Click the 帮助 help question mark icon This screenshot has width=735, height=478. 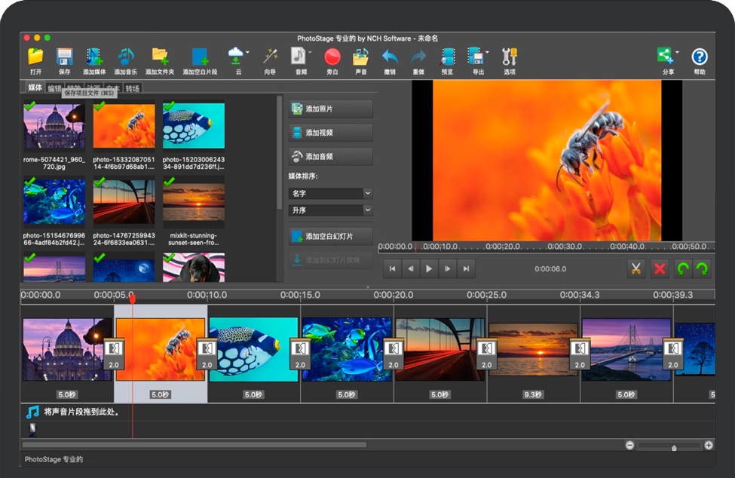click(700, 57)
